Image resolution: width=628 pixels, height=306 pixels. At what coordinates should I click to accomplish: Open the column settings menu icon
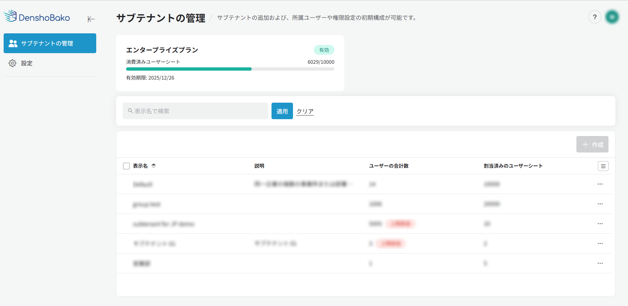tap(603, 166)
